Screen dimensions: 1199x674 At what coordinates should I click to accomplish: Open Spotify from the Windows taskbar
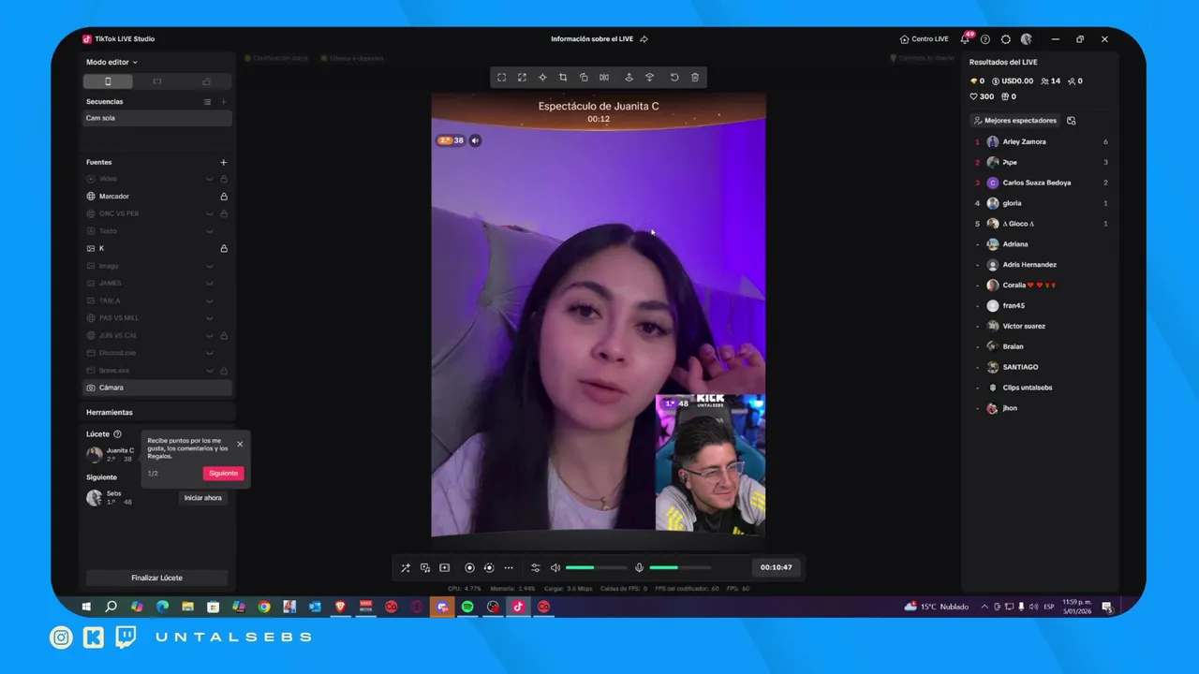467,607
